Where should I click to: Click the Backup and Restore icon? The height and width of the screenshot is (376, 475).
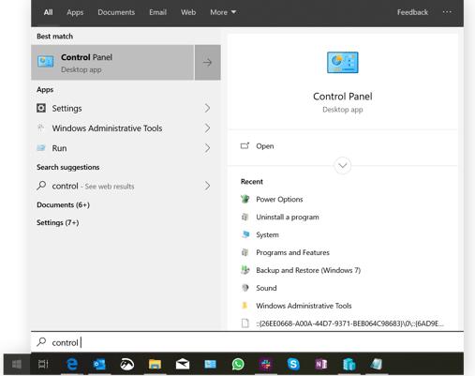(245, 270)
